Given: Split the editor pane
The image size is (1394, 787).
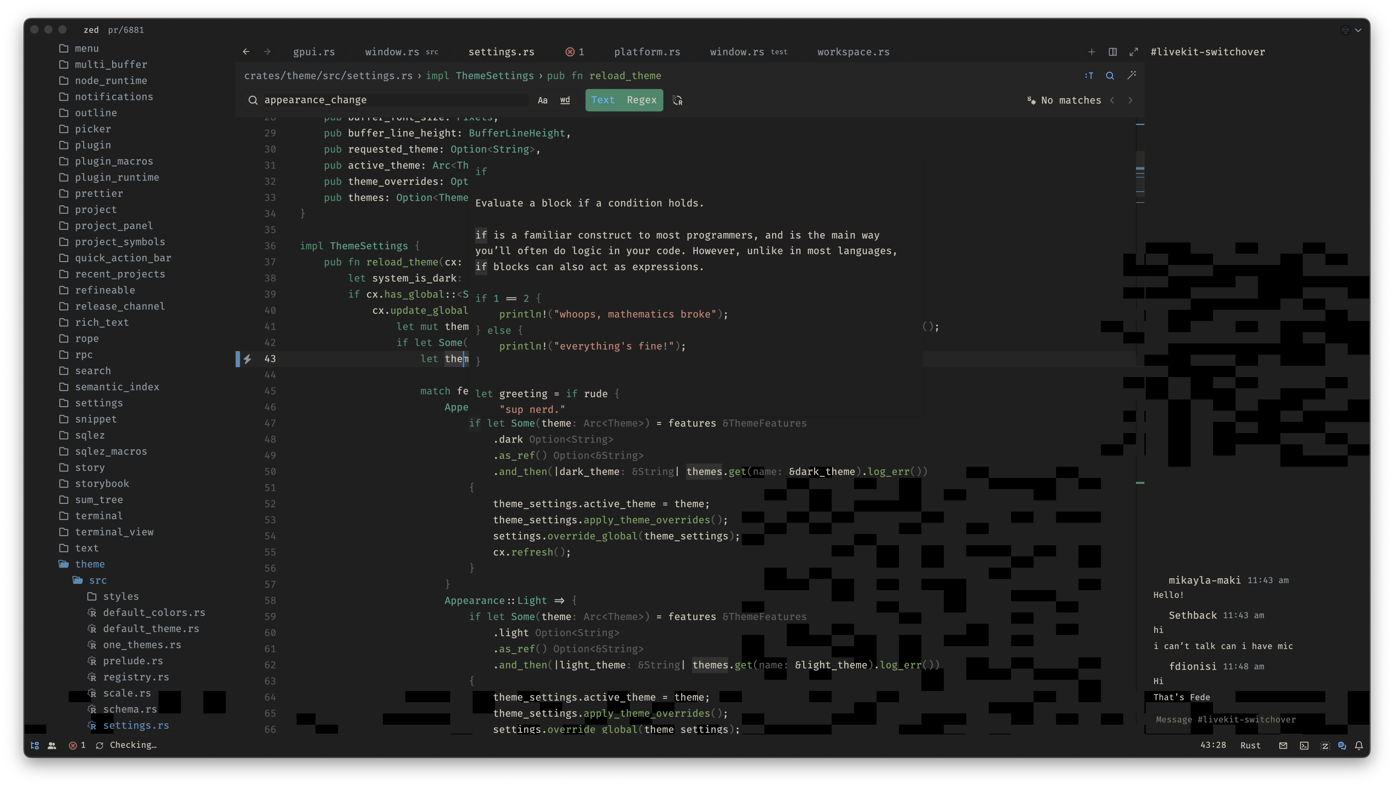Looking at the screenshot, I should coord(1112,52).
